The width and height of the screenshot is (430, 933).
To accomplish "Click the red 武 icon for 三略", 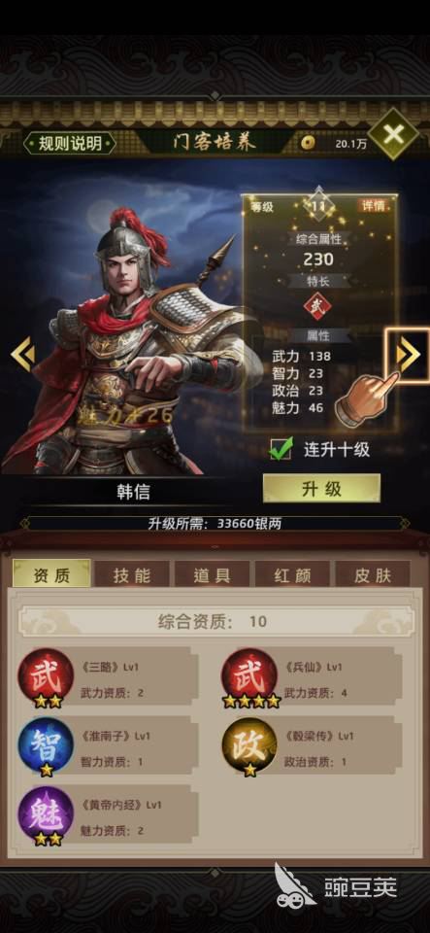I will pyautogui.click(x=46, y=677).
